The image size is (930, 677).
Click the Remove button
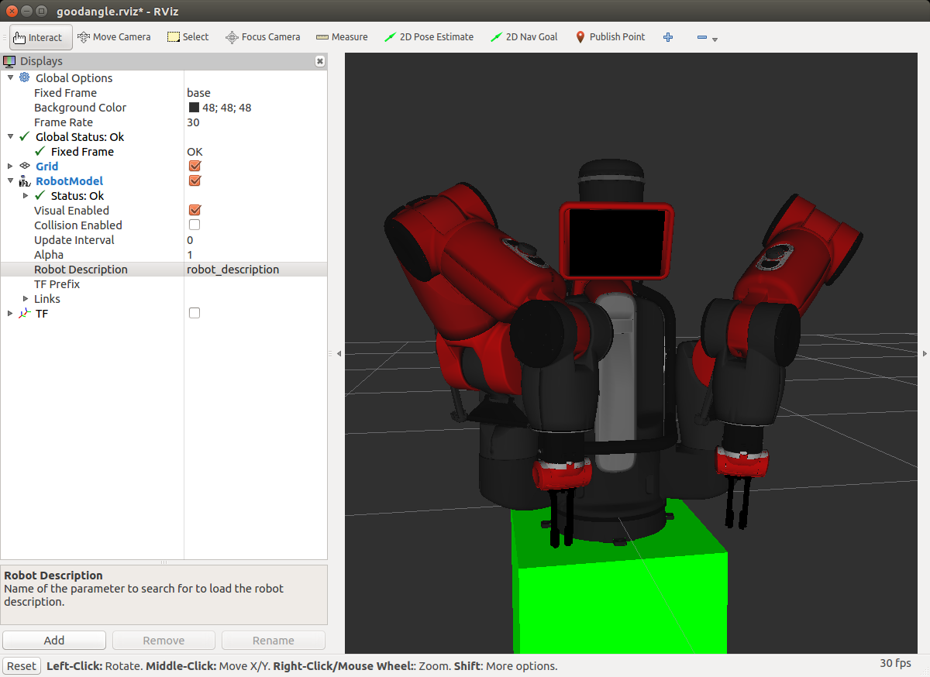click(x=164, y=641)
